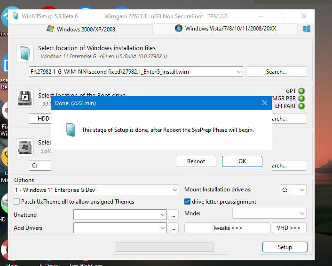Viewport: 332px width, 266px height.
Task: Click the BOOTMGR PBR green status light
Action: 301,99
